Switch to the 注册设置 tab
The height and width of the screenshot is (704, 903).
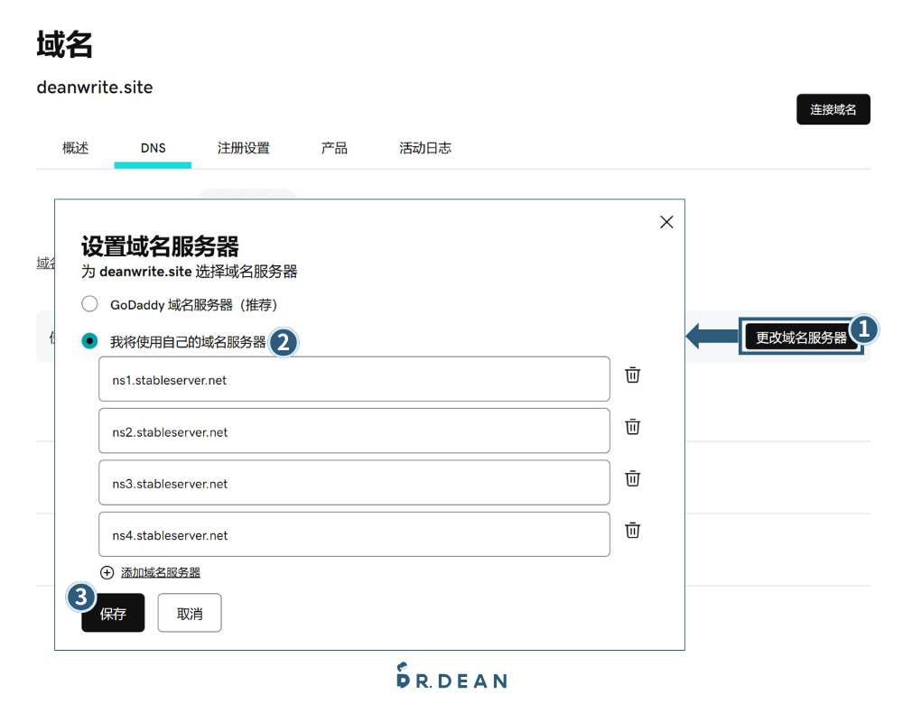pos(242,147)
